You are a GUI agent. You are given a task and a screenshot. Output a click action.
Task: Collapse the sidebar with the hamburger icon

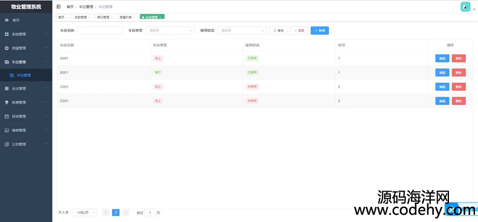59,7
